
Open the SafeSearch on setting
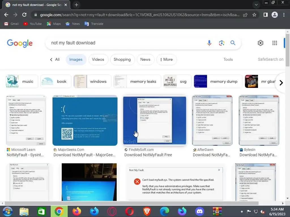click(x=270, y=59)
